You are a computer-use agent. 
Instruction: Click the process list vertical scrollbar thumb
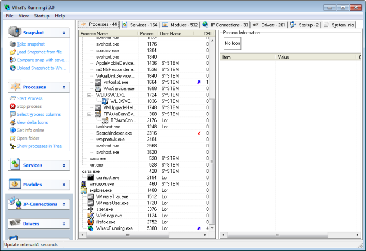click(212, 162)
